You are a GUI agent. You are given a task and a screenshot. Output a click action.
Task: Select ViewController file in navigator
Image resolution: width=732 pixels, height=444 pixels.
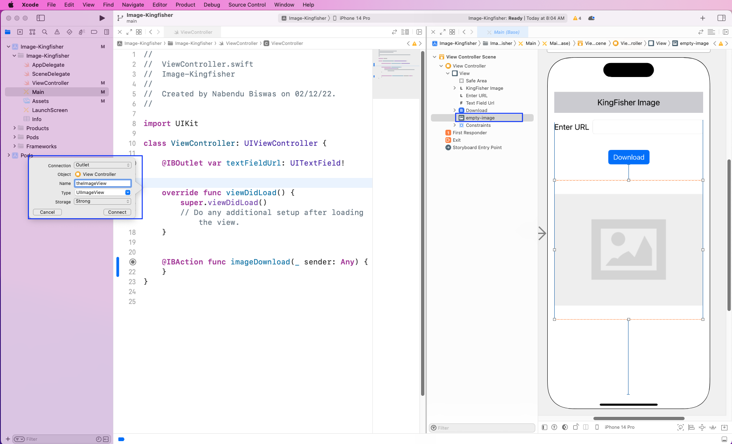coord(50,83)
